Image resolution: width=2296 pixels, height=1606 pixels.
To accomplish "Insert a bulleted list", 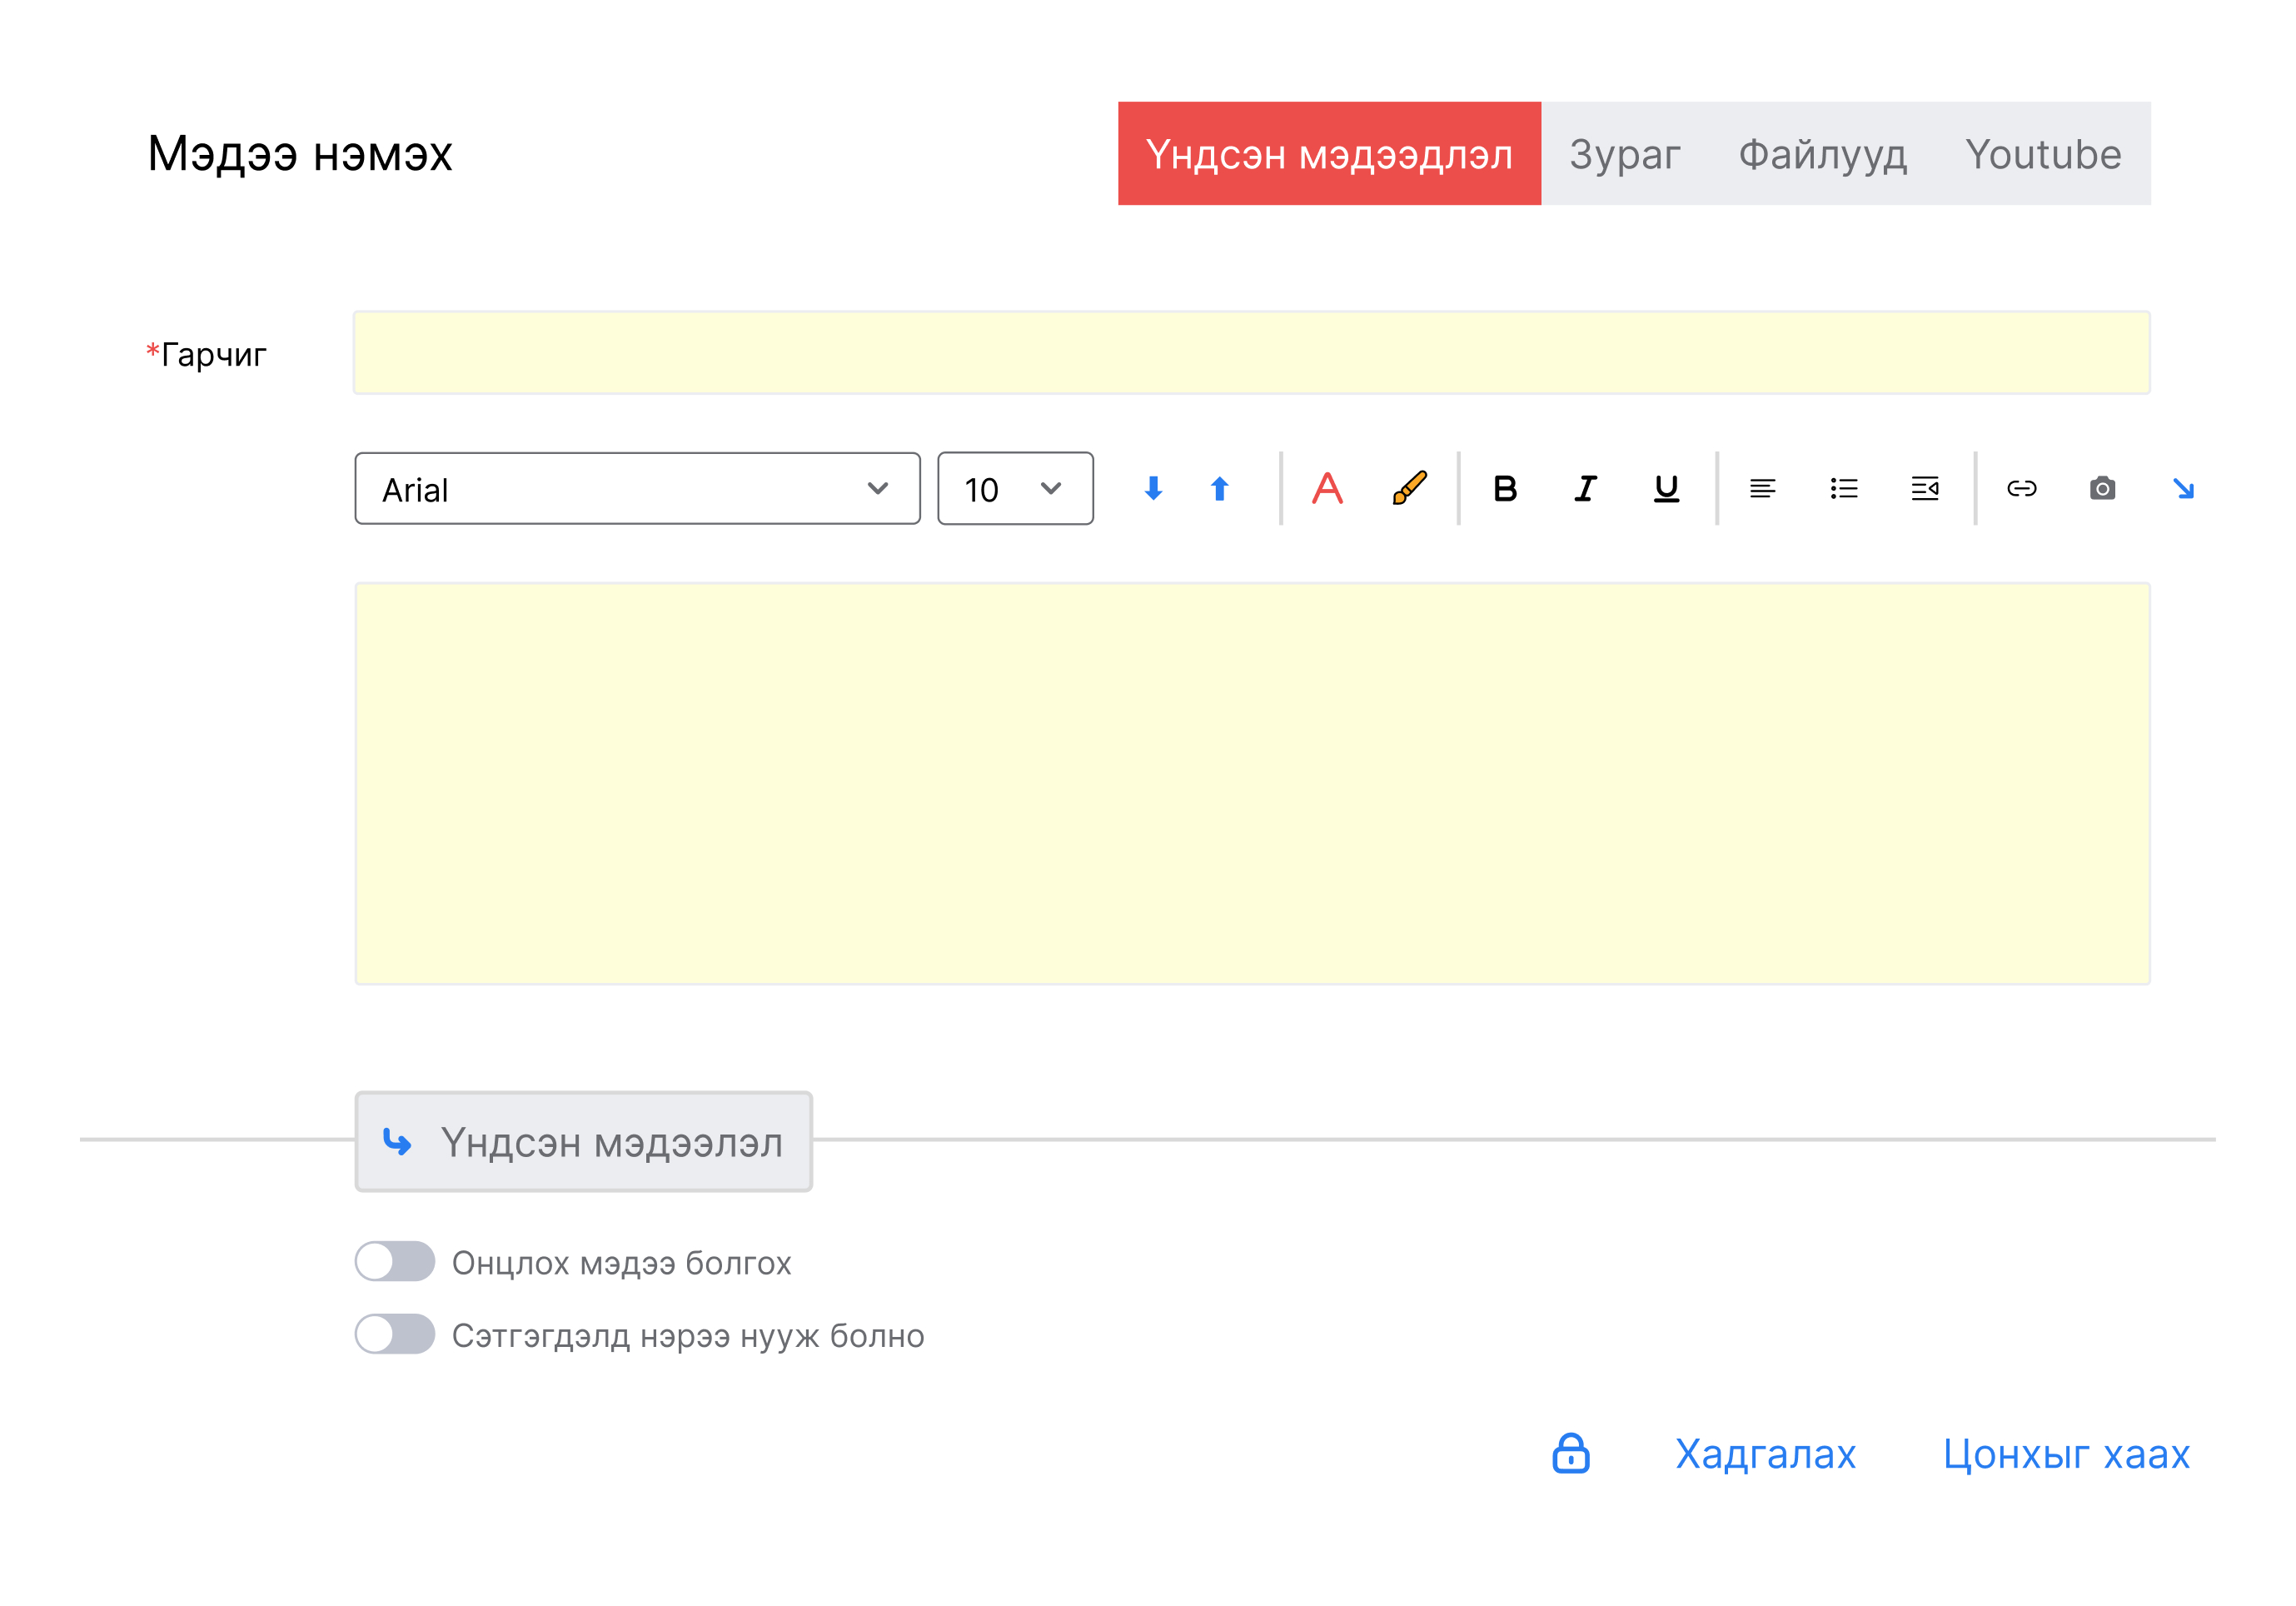I will 1843,488.
